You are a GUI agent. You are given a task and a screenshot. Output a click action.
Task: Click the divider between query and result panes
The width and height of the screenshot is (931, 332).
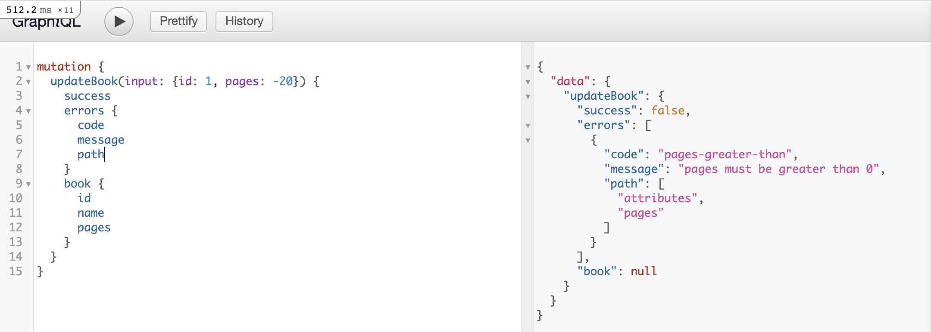click(x=527, y=215)
